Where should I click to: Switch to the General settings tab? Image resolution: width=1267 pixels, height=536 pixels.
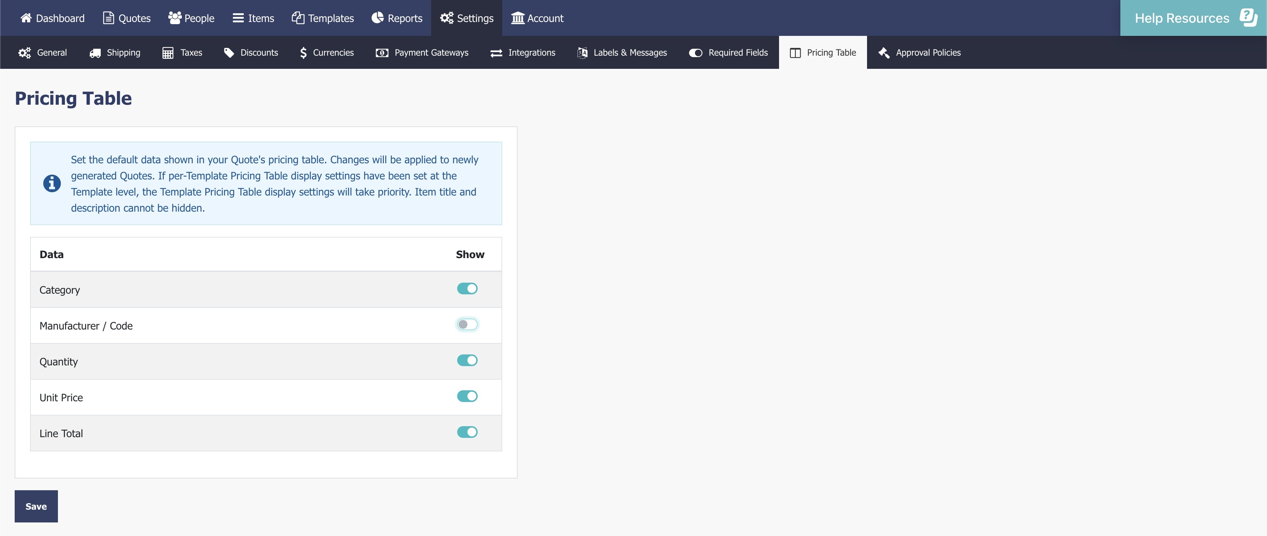pos(42,53)
